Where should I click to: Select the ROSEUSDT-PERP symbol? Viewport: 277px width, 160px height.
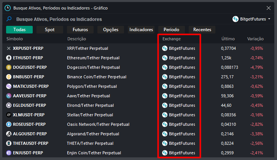tap(29, 124)
